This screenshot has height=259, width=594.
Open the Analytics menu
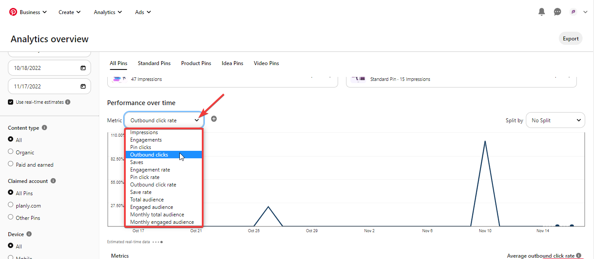click(108, 12)
